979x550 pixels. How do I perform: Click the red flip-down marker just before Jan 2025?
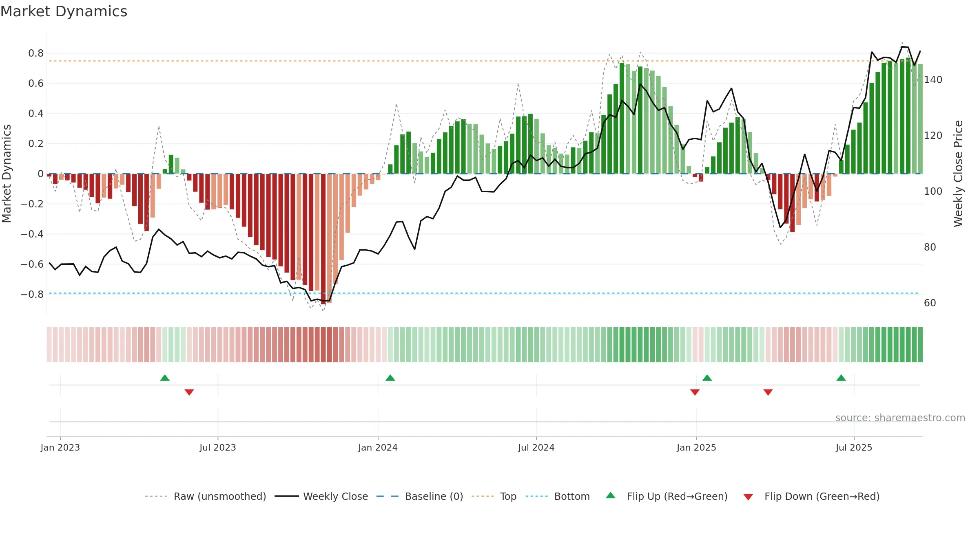(x=695, y=392)
